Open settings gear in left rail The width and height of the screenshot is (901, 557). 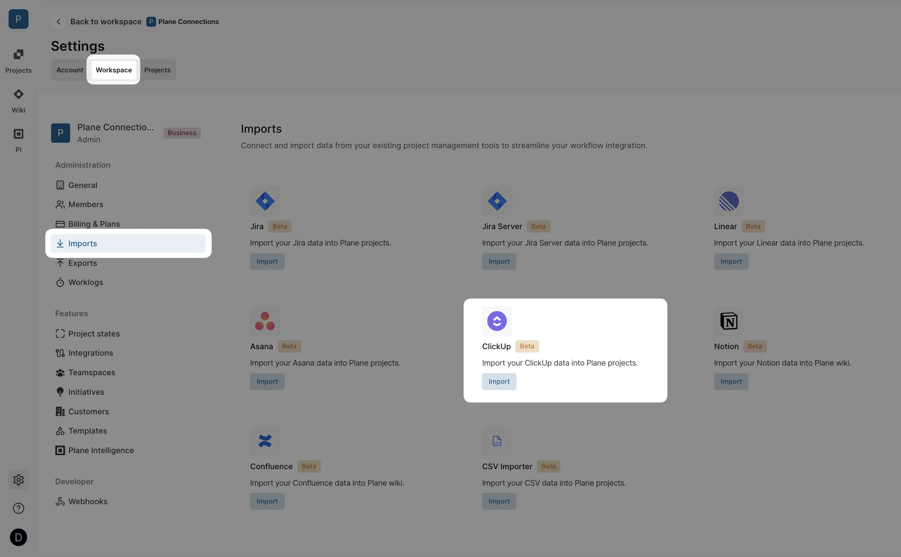(x=19, y=479)
